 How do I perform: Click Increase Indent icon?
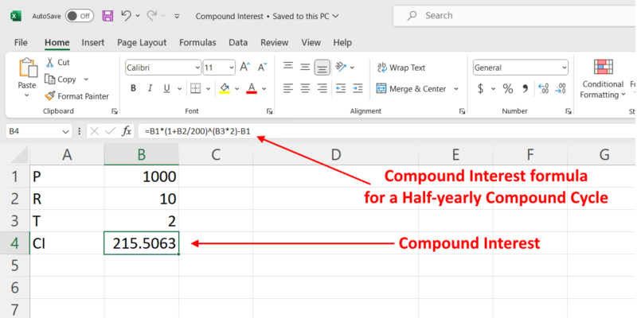[x=358, y=88]
